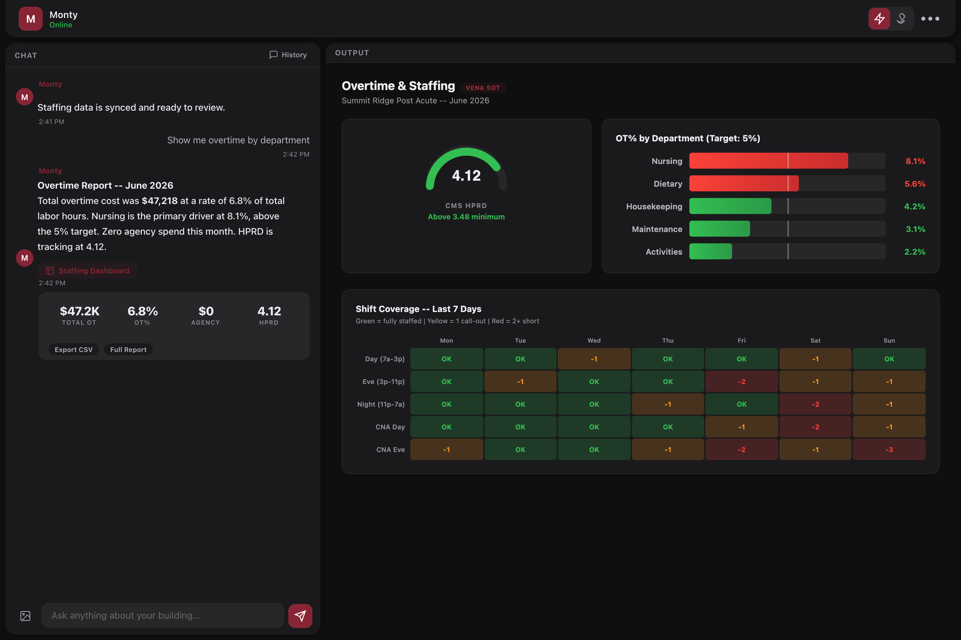Click the Sun column header
The height and width of the screenshot is (640, 961).
(x=889, y=340)
